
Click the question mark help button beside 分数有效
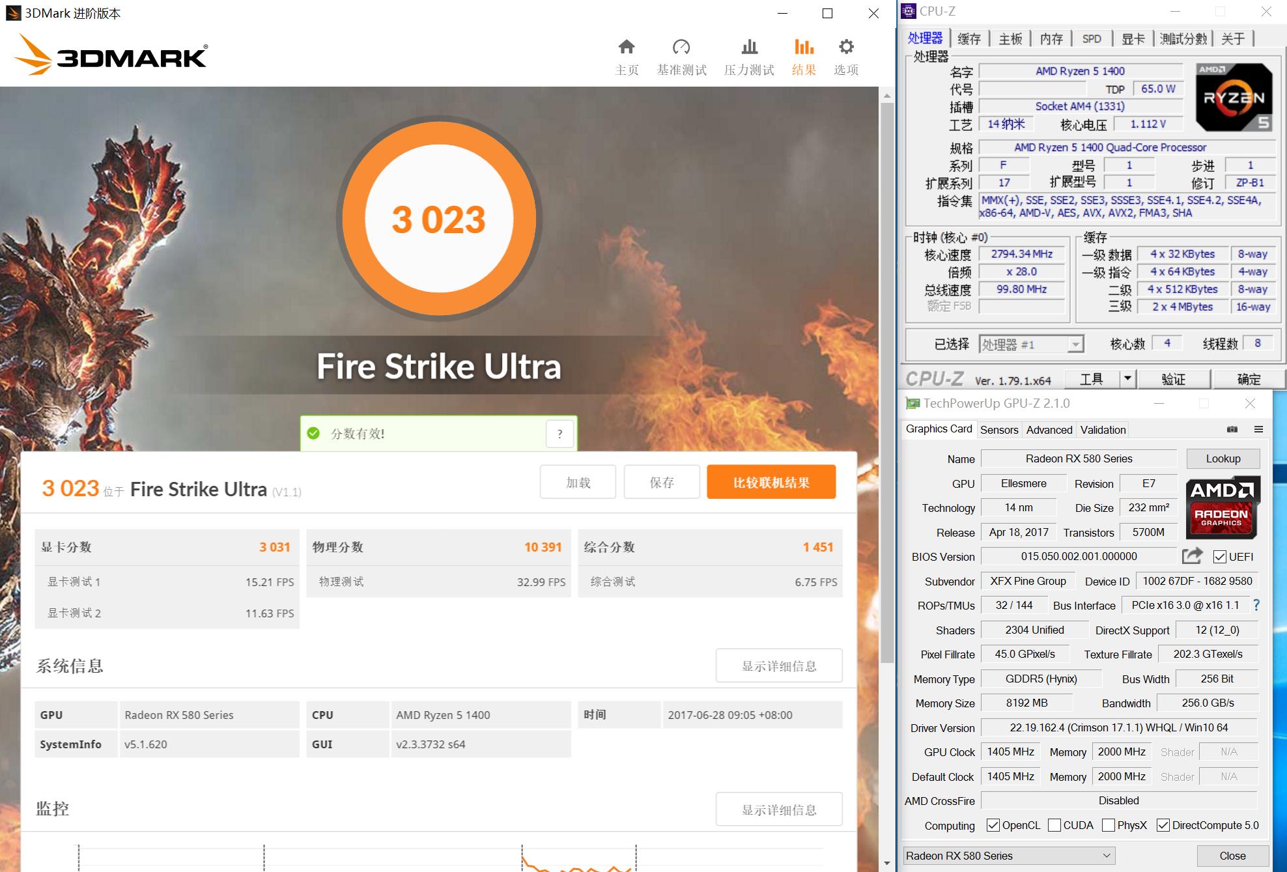point(559,434)
